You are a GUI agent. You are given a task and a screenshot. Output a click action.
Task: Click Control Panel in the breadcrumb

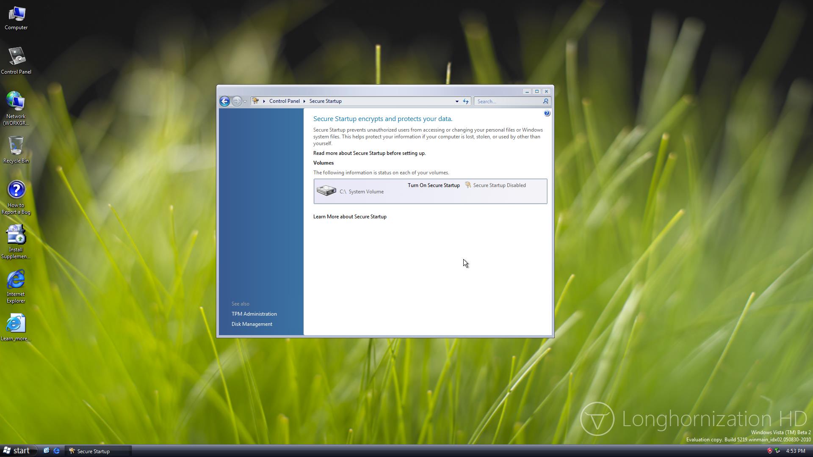284,101
